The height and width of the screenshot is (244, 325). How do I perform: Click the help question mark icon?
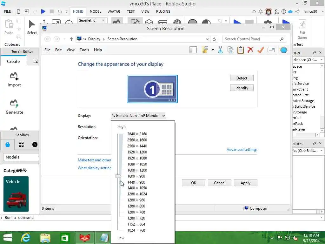point(284,12)
